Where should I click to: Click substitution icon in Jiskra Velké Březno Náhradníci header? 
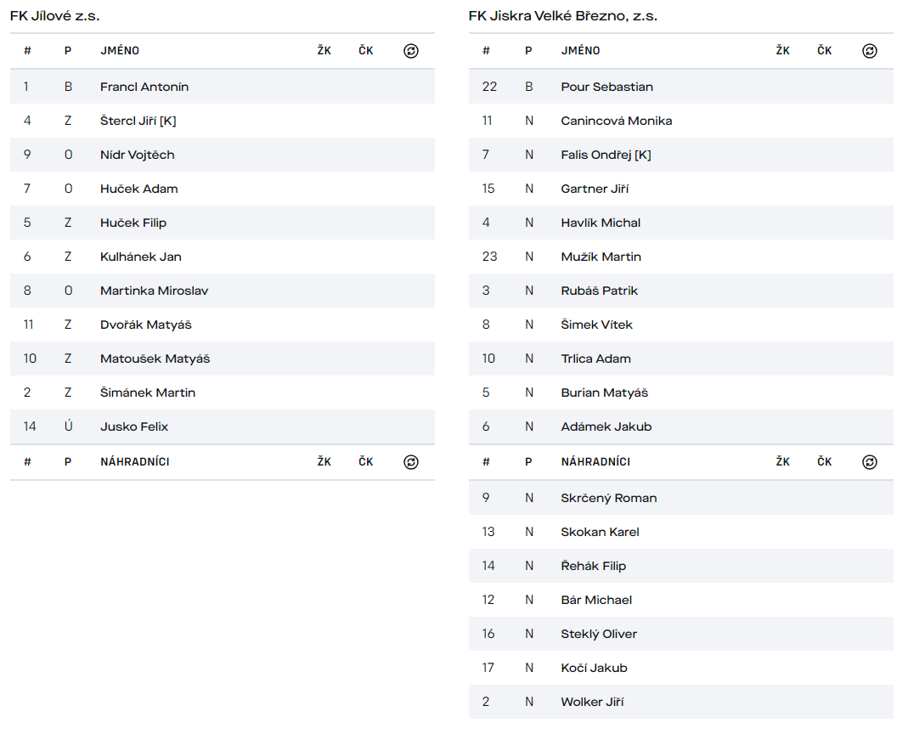(x=869, y=462)
